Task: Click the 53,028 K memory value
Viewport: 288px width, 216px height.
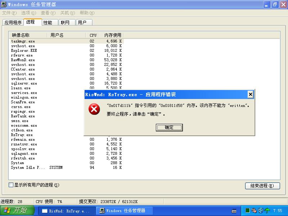Action: point(113,60)
